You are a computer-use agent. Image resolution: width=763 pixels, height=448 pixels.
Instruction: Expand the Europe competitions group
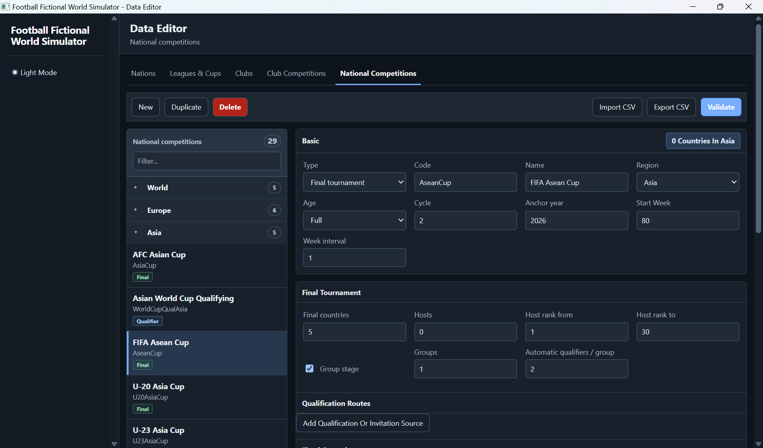pyautogui.click(x=207, y=210)
